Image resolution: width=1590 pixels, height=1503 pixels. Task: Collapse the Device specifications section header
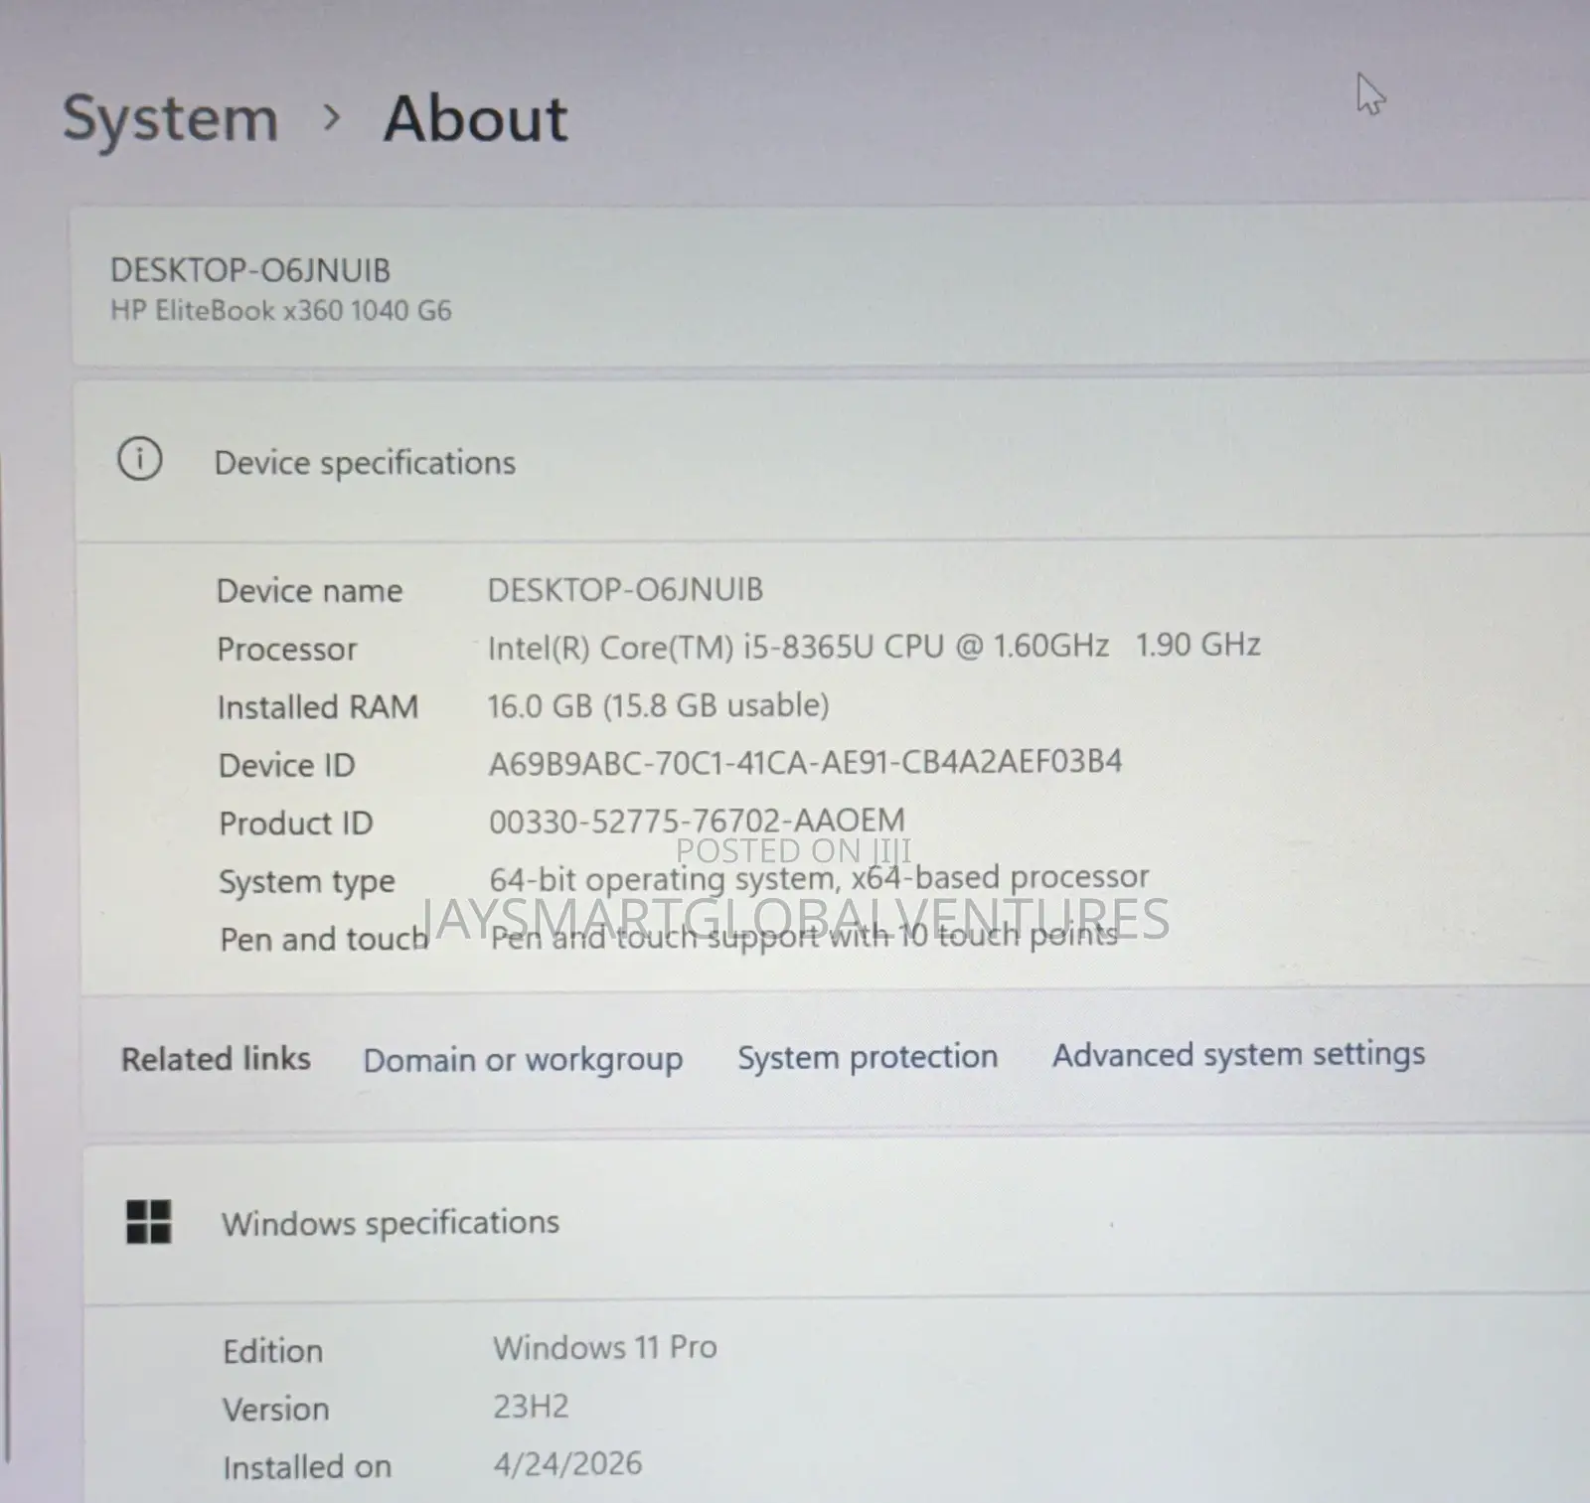pyautogui.click(x=833, y=461)
